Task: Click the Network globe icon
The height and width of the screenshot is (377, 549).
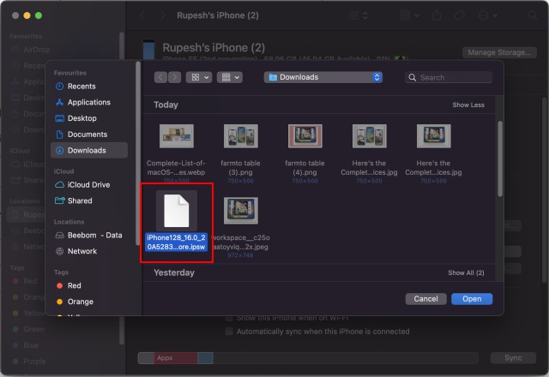Action: 59,251
